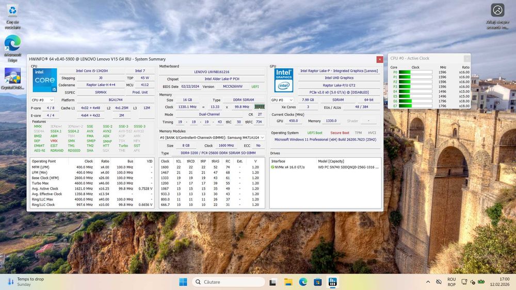Click the Base Clock (HFM) row
516x290 pixels.
(x=92, y=178)
